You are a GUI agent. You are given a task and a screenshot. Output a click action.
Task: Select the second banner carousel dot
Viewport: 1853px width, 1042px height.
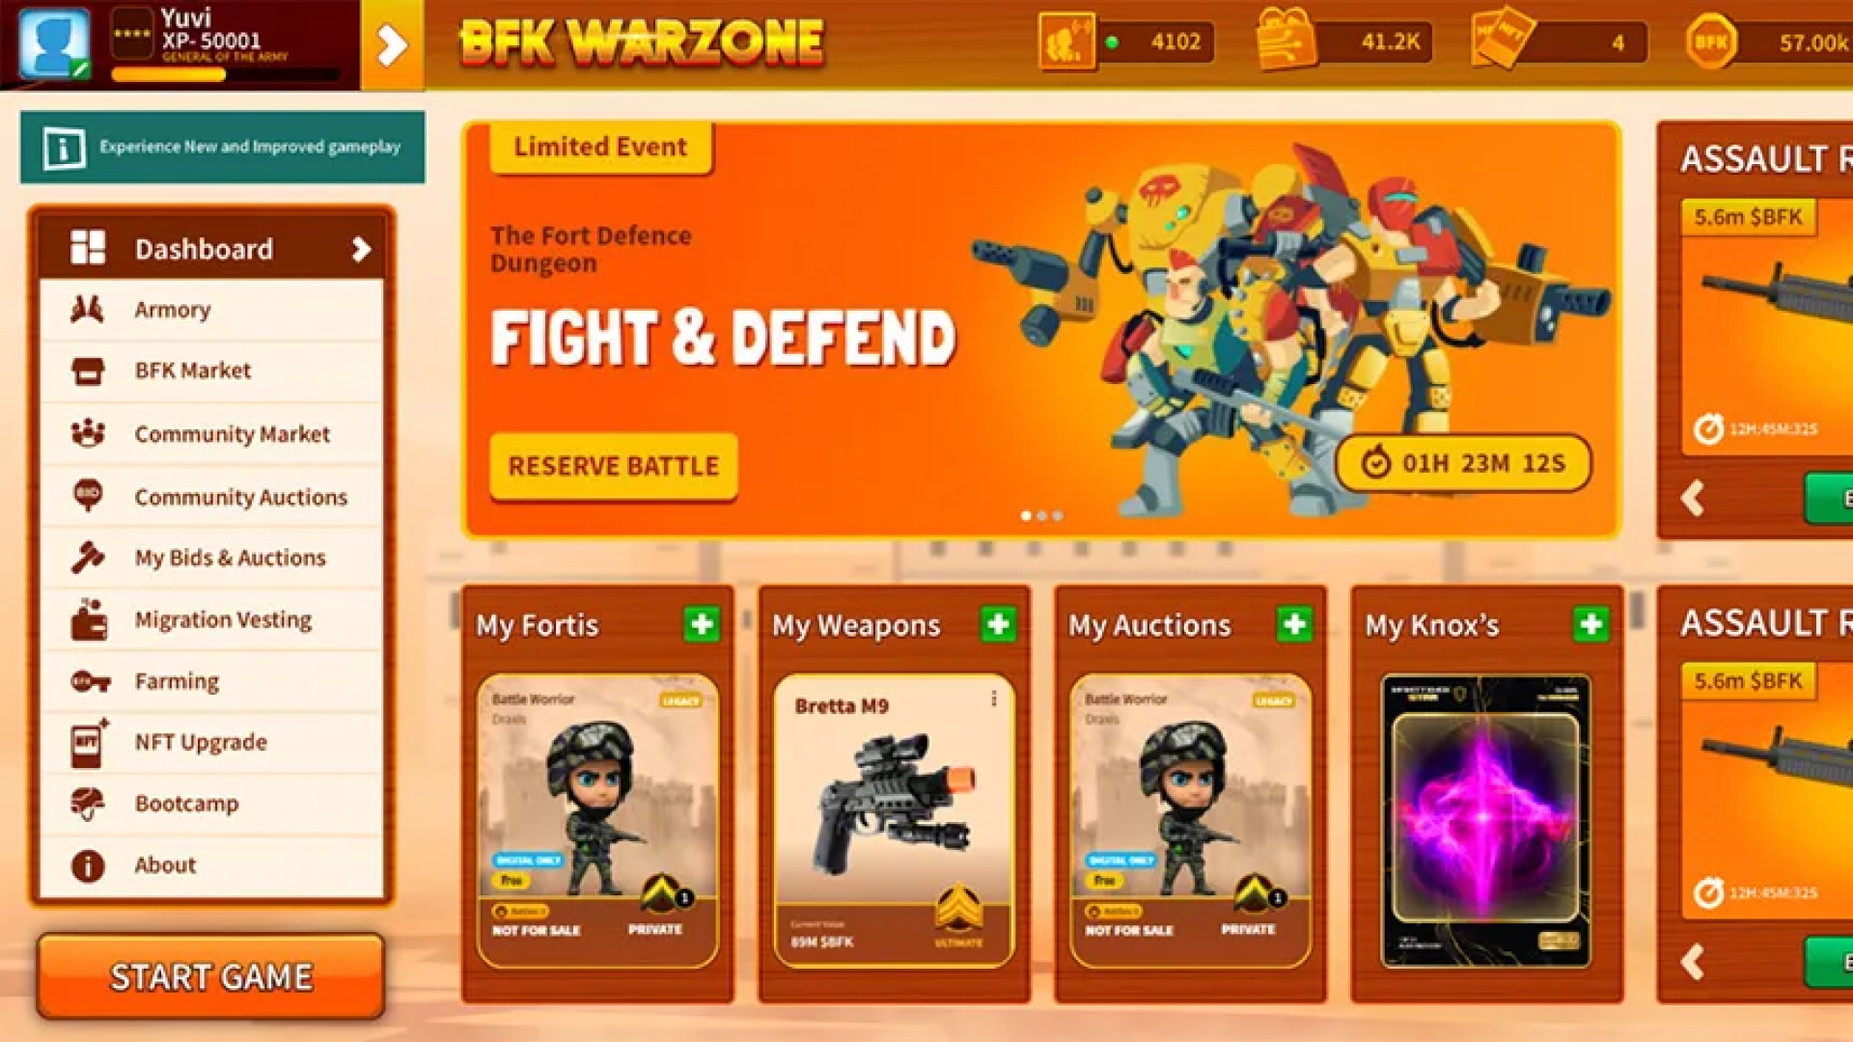point(1041,516)
